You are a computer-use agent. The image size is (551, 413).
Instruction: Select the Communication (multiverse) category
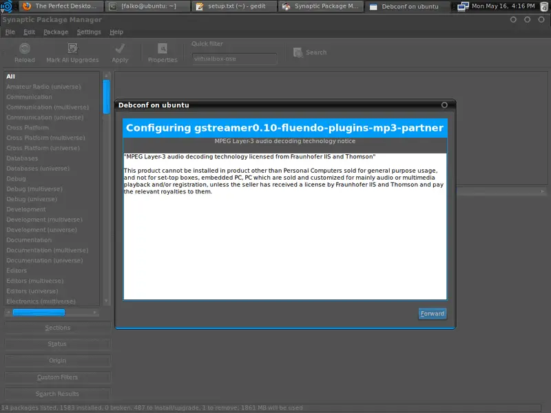[x=52, y=107]
